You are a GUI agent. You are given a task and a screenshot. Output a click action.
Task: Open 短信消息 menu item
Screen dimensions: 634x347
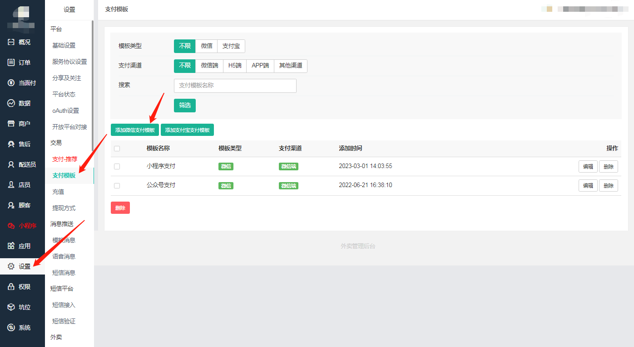point(64,273)
